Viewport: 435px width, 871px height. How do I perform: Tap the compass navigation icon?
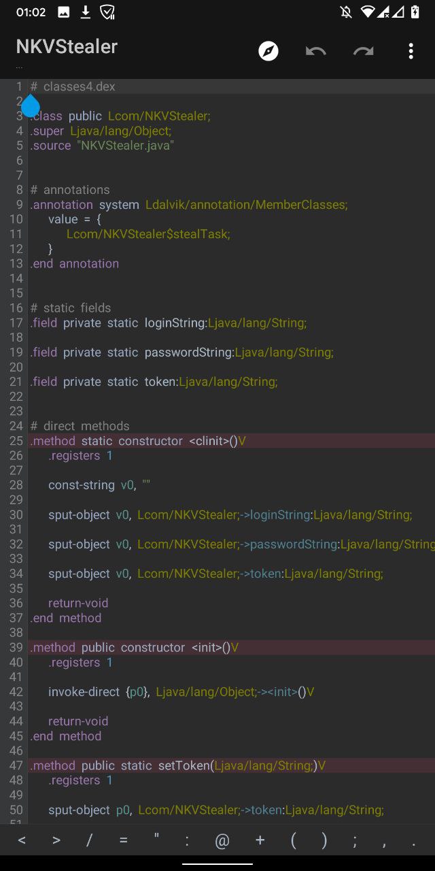[268, 51]
